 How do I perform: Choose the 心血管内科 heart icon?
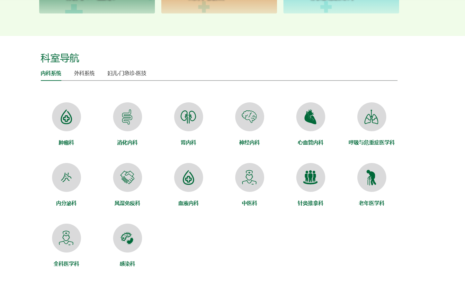(311, 117)
